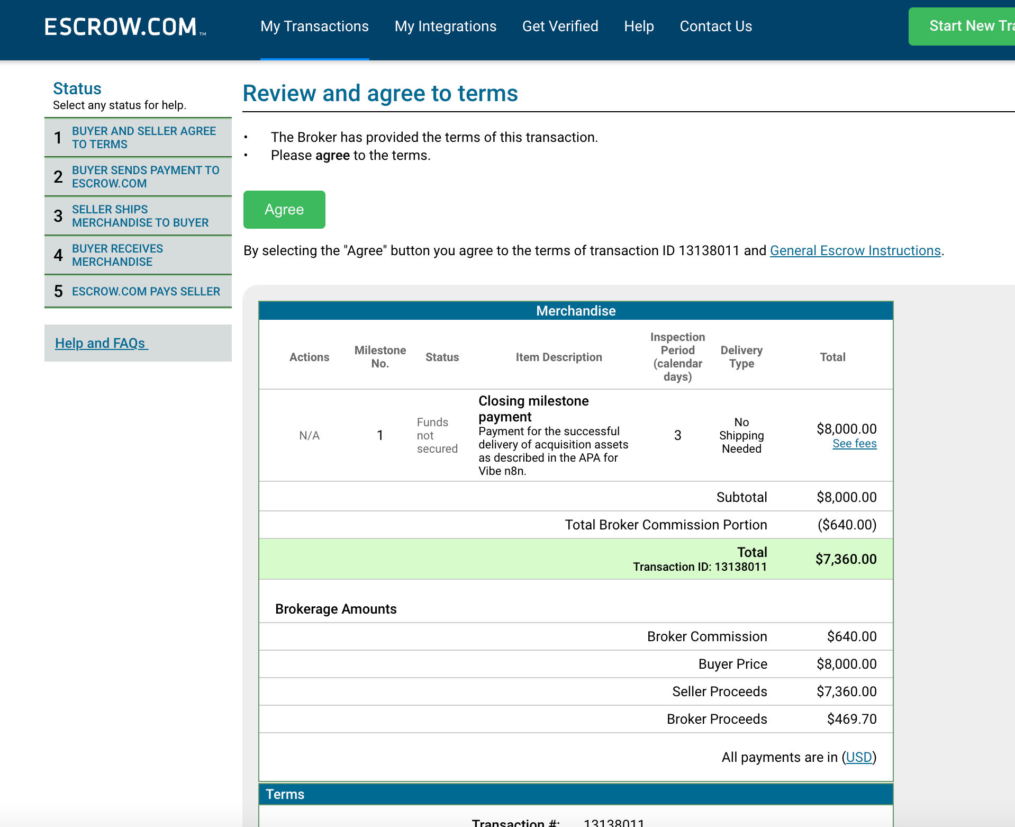Click the Seller Proceeds value $7,360.00

[x=846, y=691]
